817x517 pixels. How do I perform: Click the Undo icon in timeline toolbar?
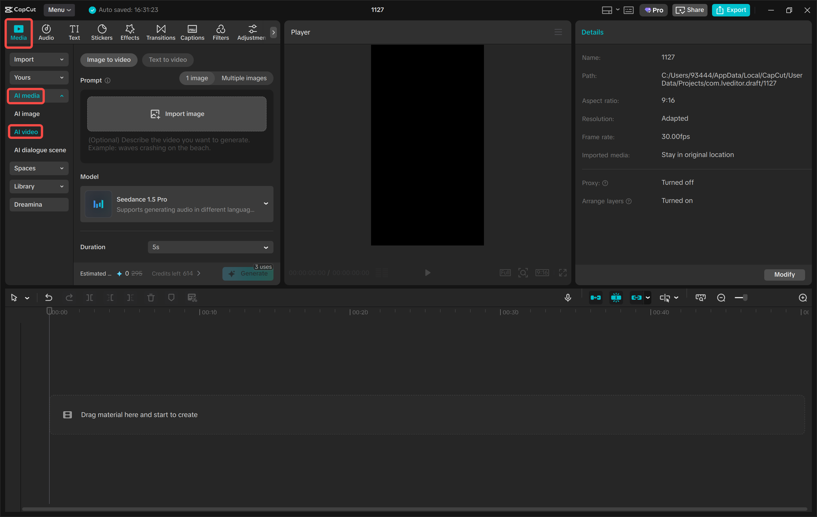pyautogui.click(x=49, y=297)
